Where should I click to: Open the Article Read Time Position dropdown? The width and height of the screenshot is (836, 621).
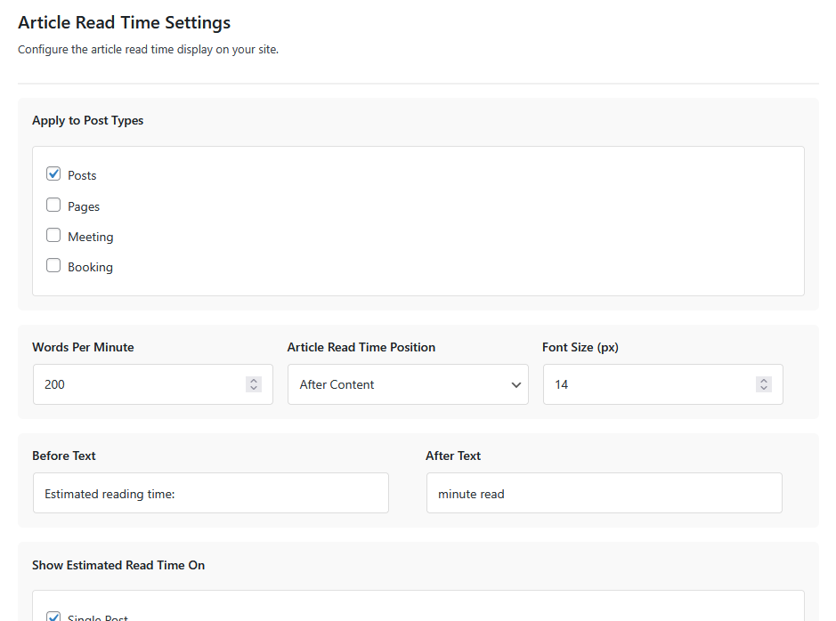[x=408, y=383]
